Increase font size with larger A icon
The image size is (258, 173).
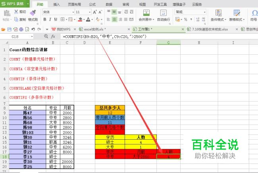pyautogui.click(x=94, y=12)
